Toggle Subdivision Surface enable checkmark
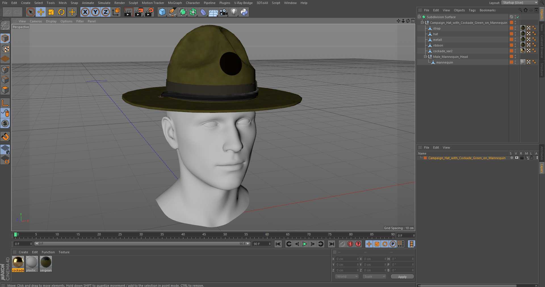Viewport: 545px width, 287px height. pos(518,17)
